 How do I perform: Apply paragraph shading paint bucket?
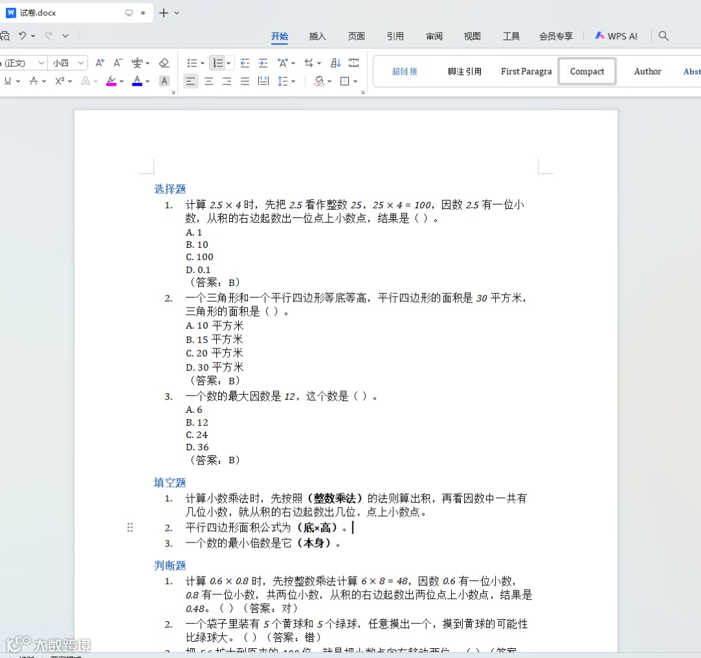point(319,81)
